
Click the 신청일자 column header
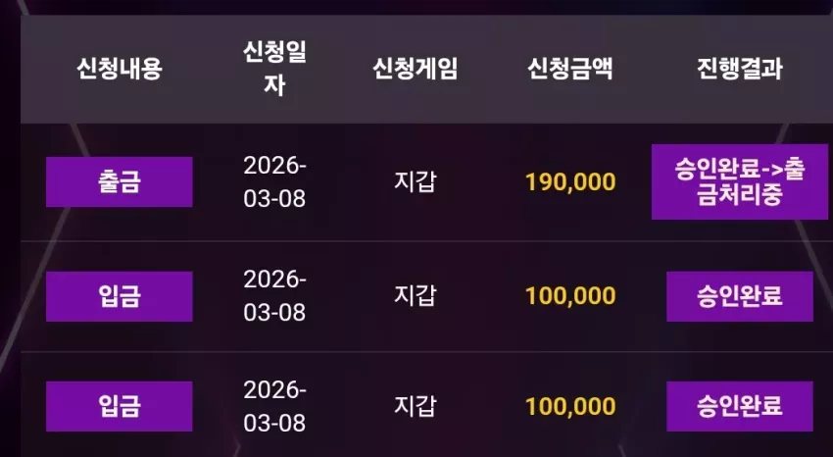[274, 69]
